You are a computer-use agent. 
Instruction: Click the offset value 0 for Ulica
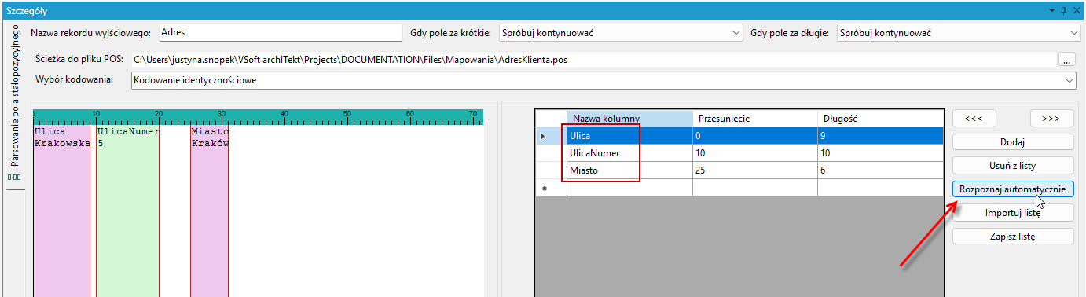(755, 135)
